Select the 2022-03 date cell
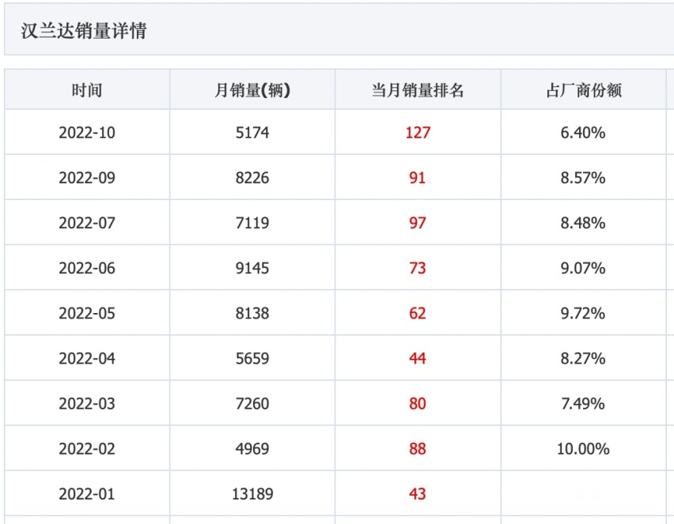The image size is (674, 524). pyautogui.click(x=87, y=403)
